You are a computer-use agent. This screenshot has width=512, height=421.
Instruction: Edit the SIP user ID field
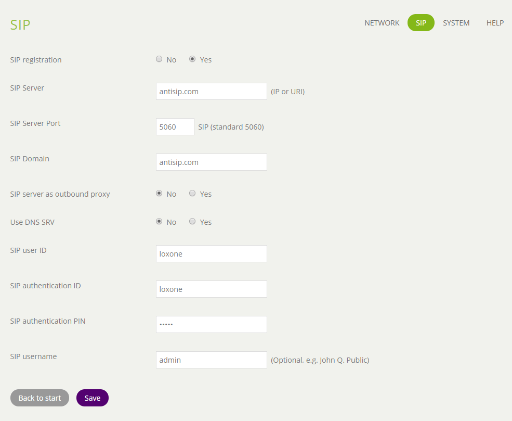[x=211, y=254]
